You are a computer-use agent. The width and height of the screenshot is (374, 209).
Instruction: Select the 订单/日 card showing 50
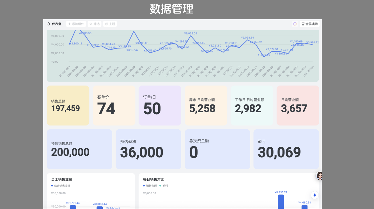(160, 106)
